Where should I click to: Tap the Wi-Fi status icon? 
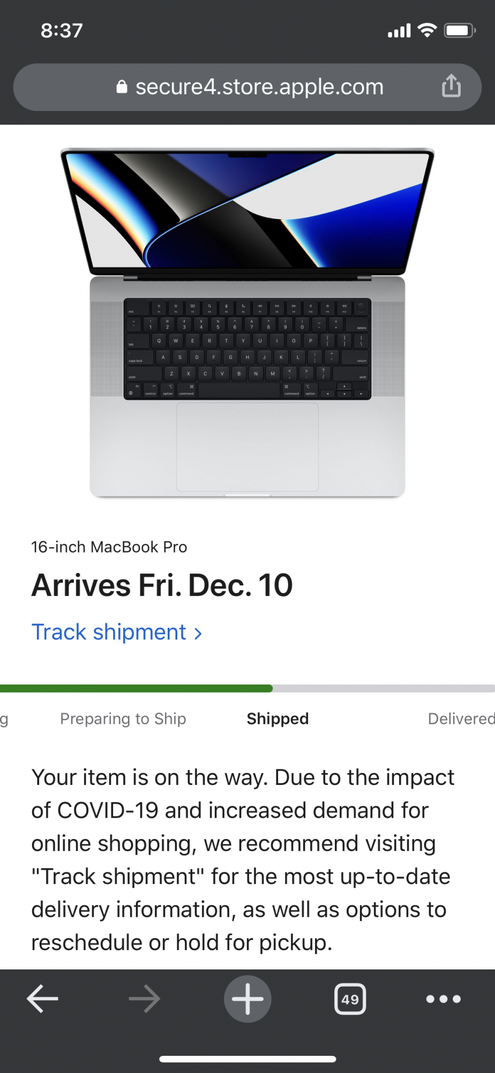click(427, 31)
